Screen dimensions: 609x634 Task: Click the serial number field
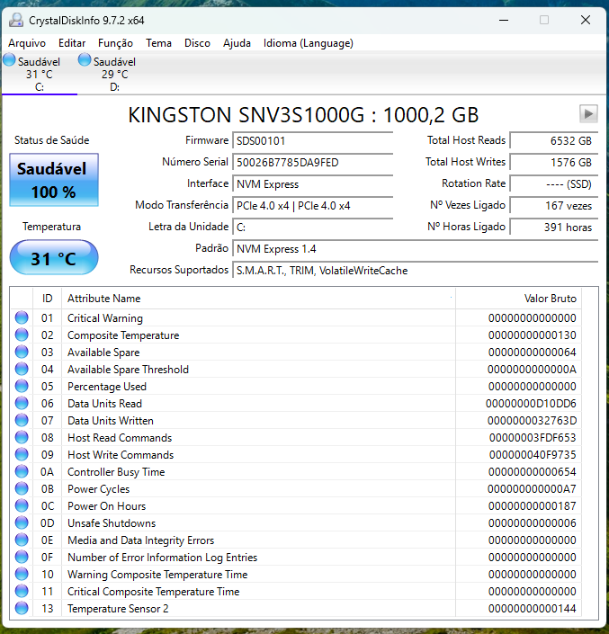313,163
